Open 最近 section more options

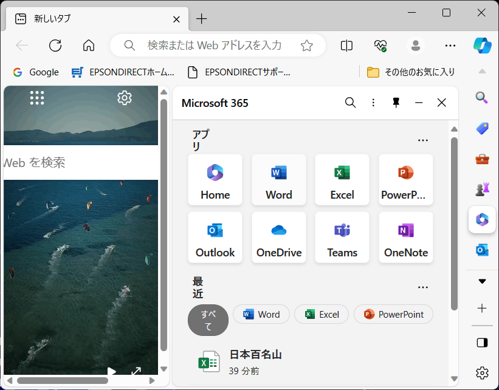click(423, 287)
